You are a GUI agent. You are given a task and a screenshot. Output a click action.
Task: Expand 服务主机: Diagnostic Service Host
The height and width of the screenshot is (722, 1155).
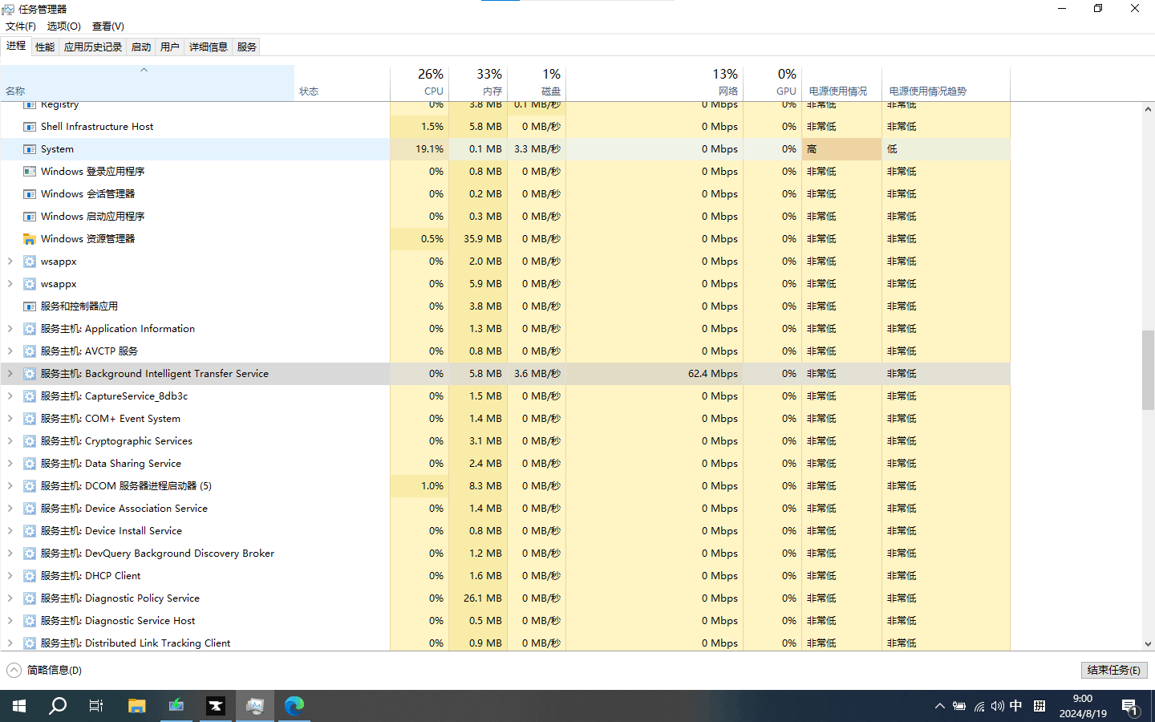10,621
